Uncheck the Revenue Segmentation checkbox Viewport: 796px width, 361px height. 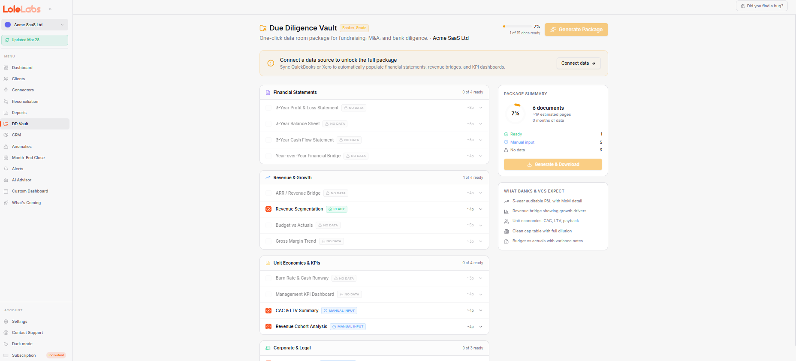[x=268, y=209]
